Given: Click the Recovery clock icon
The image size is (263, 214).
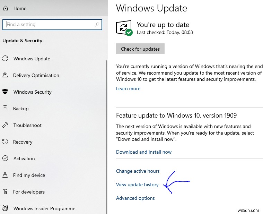Looking at the screenshot, I should [x=5, y=142].
